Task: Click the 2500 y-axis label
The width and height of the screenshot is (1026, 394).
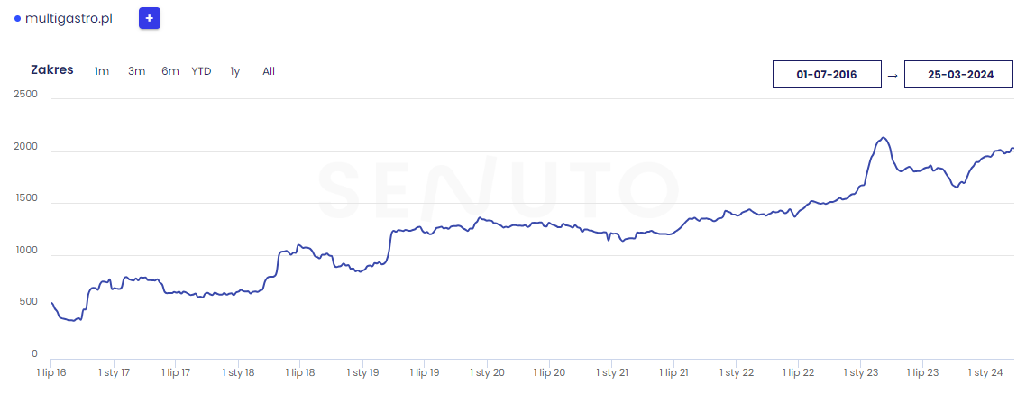Action: 26,94
